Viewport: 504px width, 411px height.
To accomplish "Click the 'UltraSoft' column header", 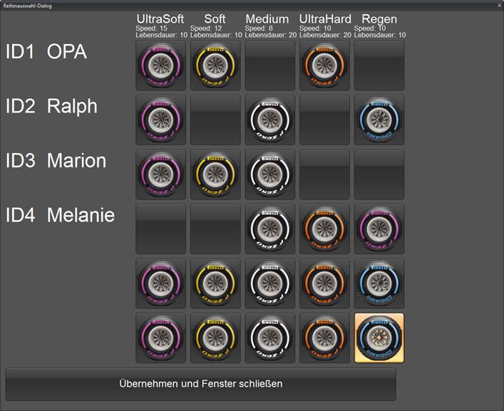I will pyautogui.click(x=160, y=19).
